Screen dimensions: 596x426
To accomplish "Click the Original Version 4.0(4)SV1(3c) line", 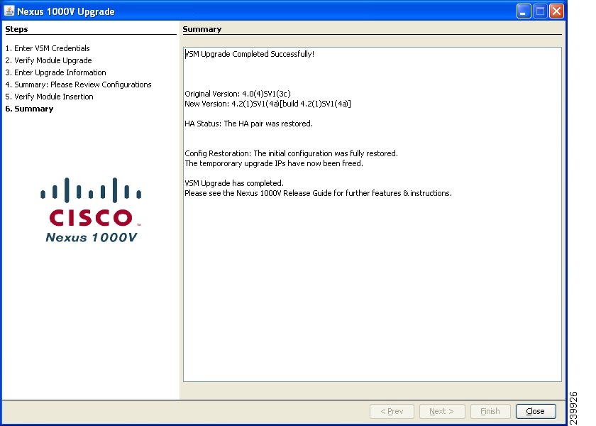I will (238, 94).
